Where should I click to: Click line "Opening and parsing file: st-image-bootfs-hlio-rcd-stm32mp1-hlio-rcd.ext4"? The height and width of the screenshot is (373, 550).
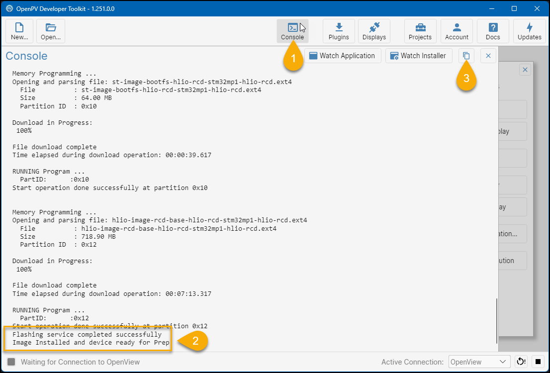pyautogui.click(x=152, y=82)
